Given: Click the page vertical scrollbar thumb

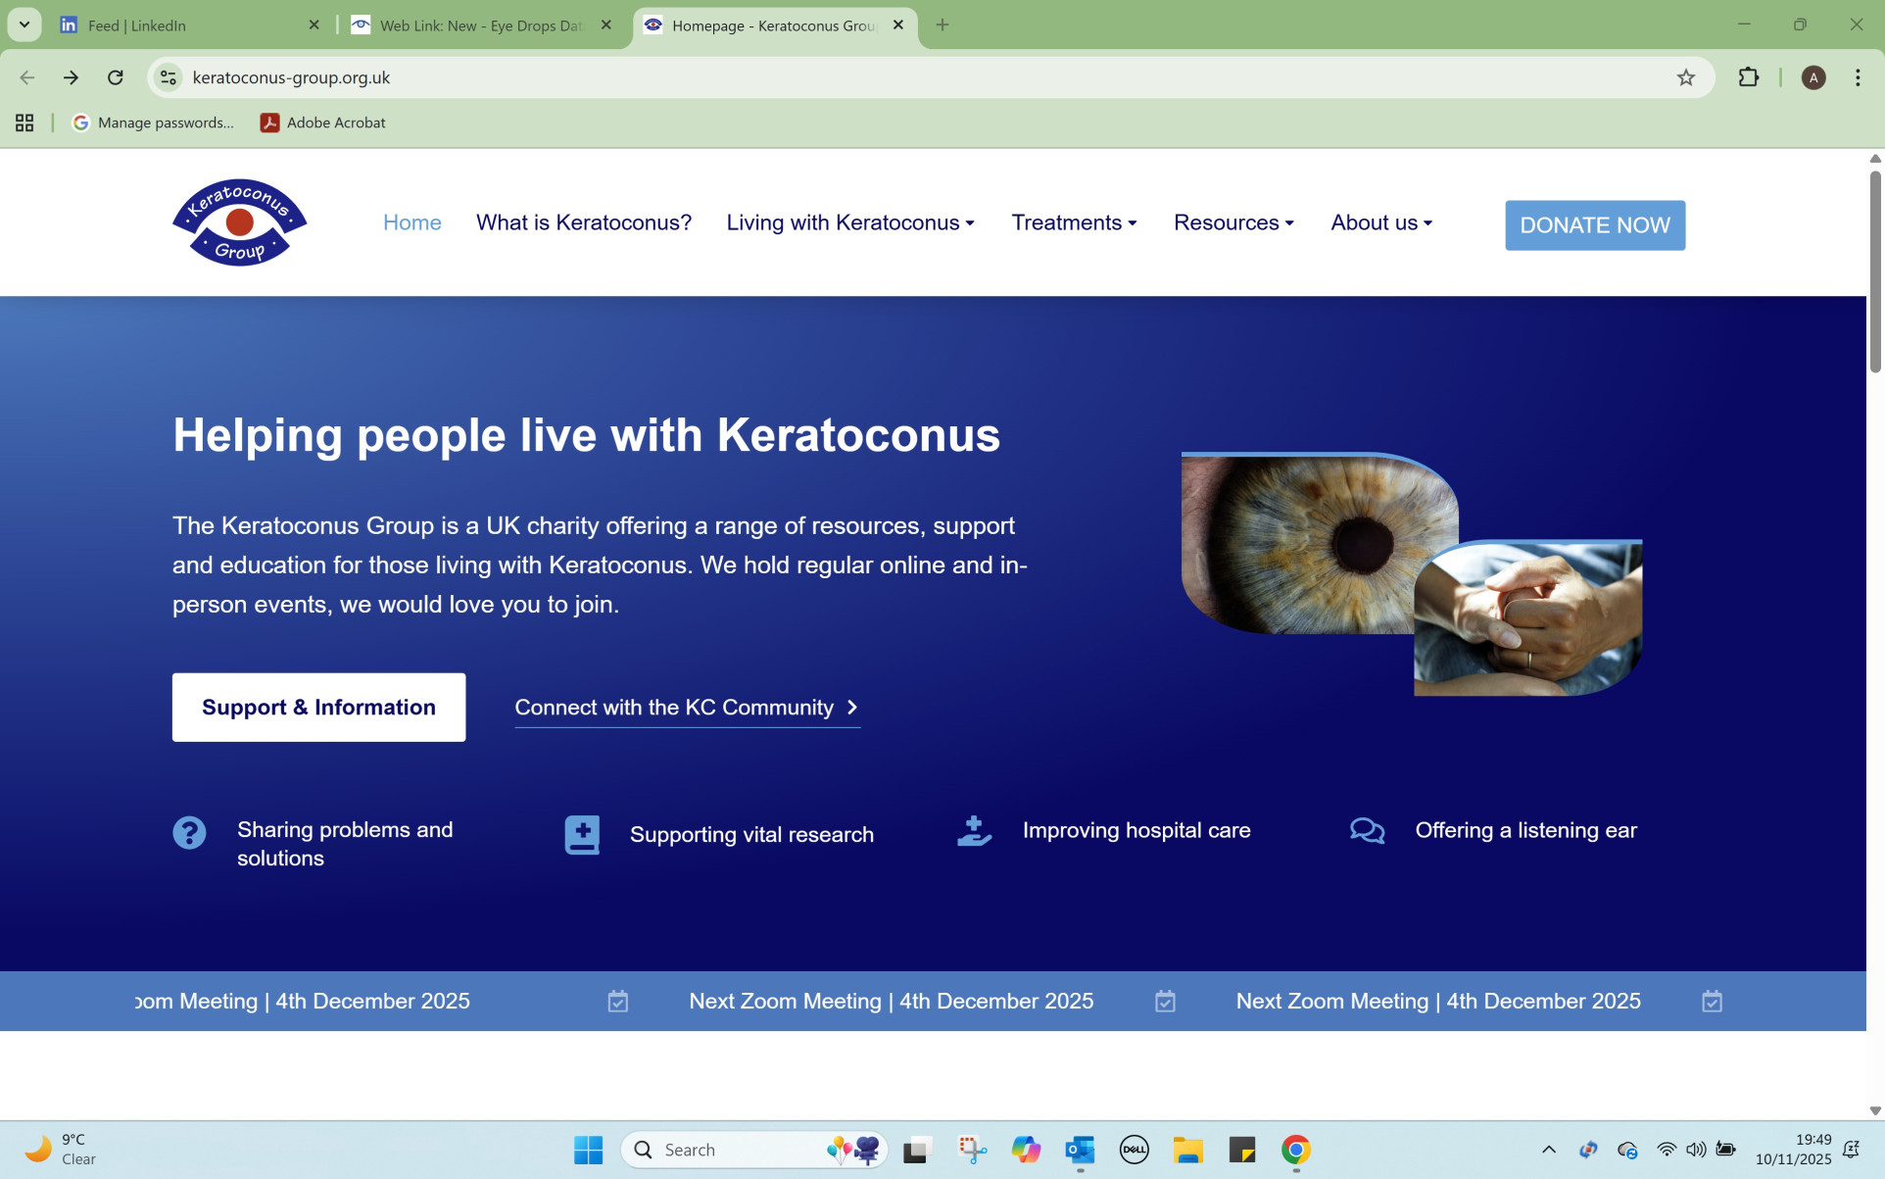Looking at the screenshot, I should pos(1875,271).
